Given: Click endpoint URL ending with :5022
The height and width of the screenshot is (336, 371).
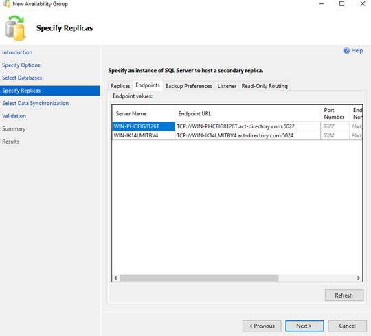Looking at the screenshot, I should tap(247, 126).
